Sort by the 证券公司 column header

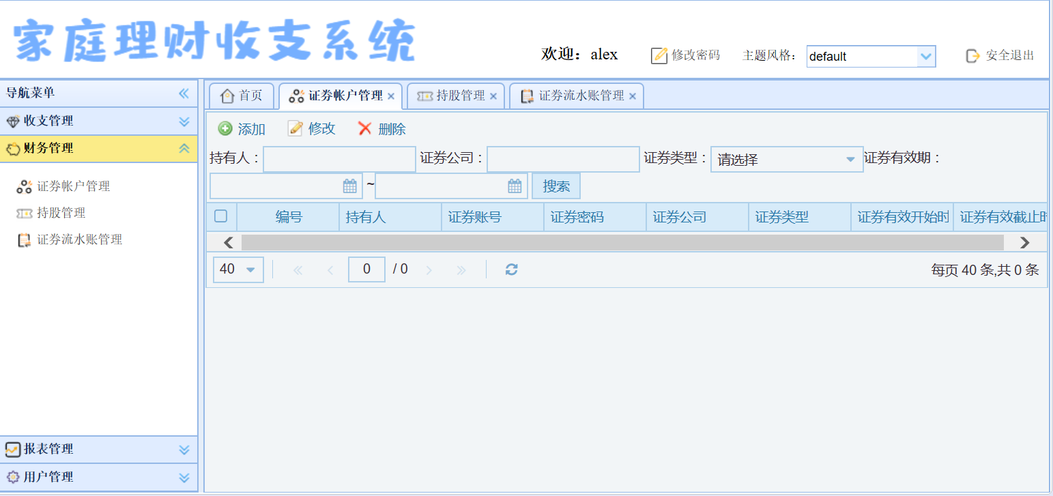pos(697,218)
